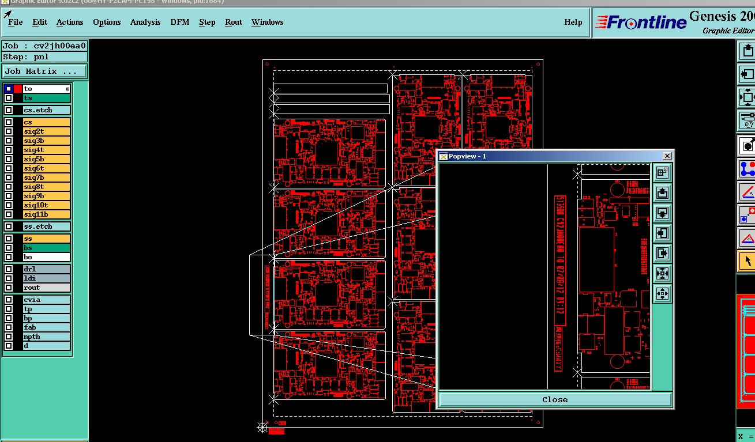Open the Rout menu
This screenshot has height=442, width=755.
234,22
